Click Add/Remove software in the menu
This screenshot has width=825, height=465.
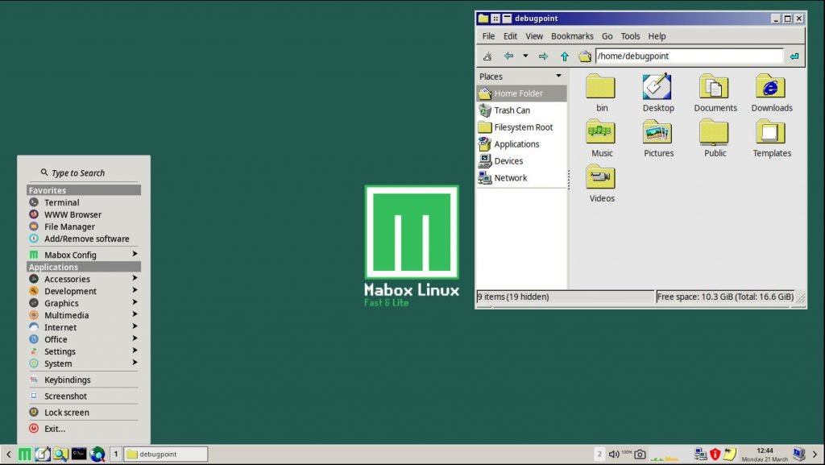point(85,239)
